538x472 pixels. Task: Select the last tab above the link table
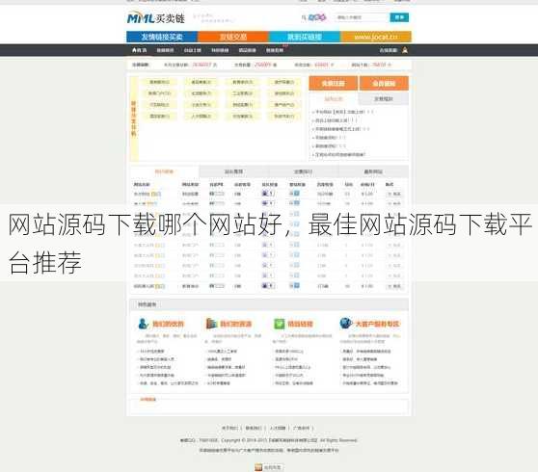tap(373, 171)
